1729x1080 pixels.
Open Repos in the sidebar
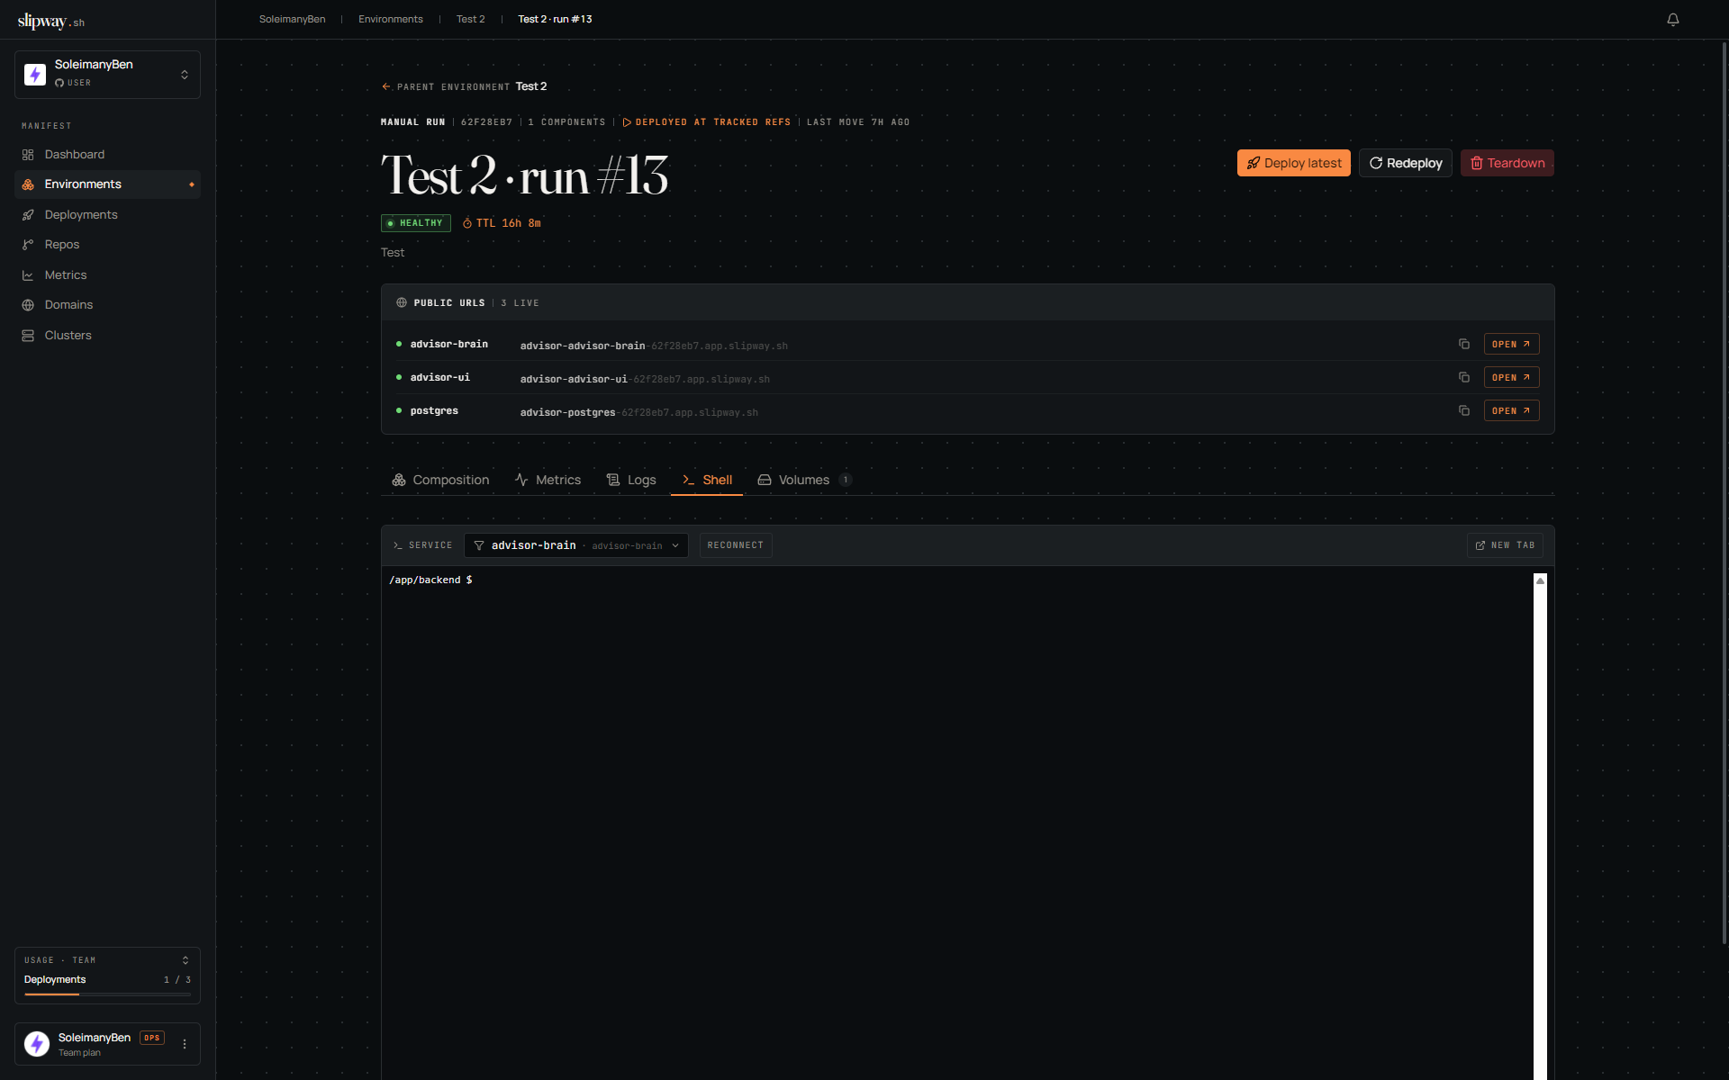107,245
